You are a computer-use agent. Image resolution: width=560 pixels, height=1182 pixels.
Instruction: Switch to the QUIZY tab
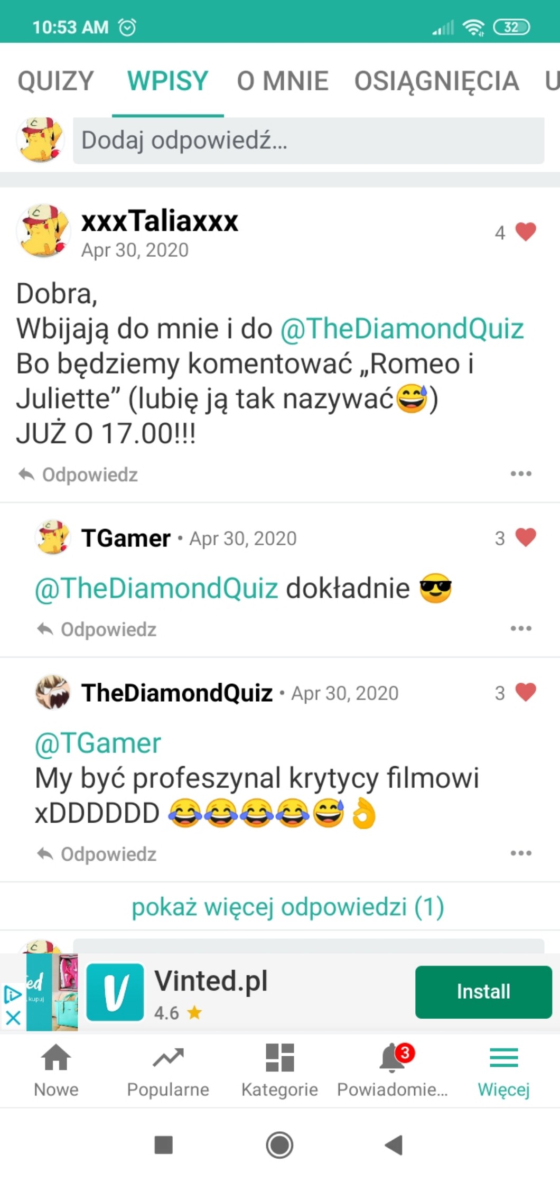pyautogui.click(x=56, y=81)
